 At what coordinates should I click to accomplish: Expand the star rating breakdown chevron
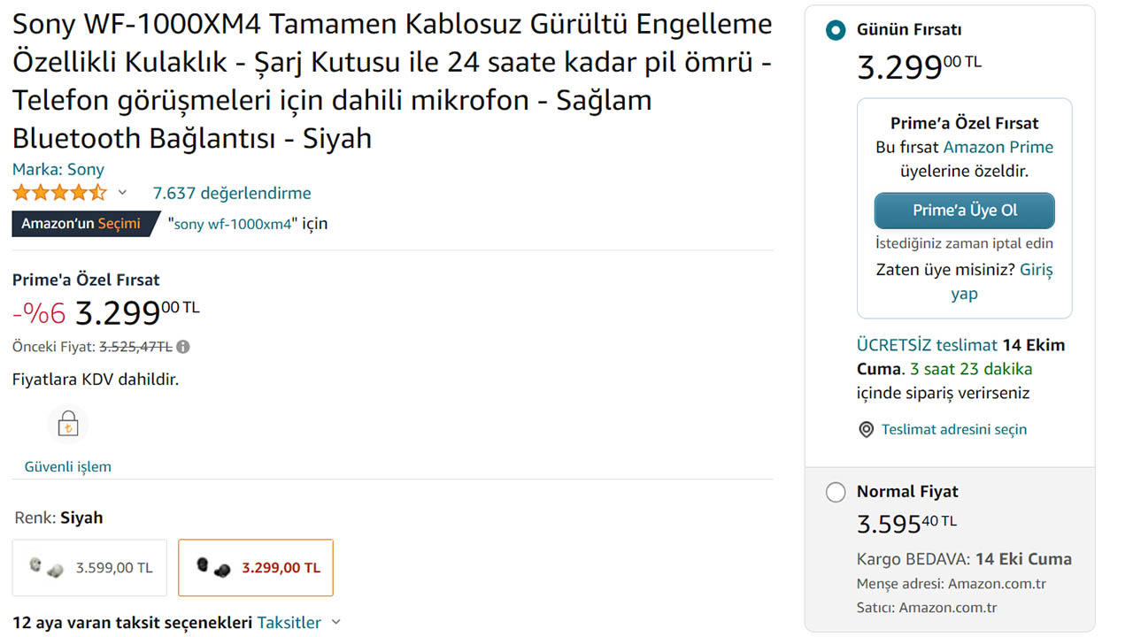(x=122, y=193)
